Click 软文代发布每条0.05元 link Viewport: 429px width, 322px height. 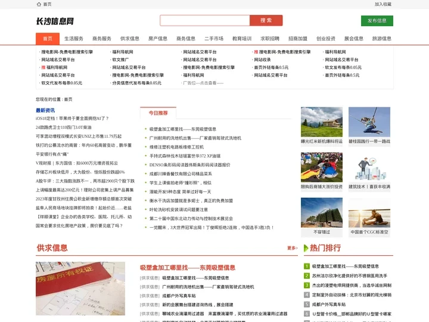pyautogui.click(x=62, y=83)
